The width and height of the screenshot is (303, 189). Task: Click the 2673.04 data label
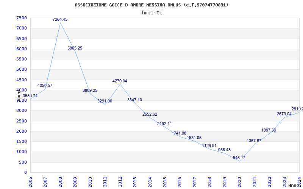(x=284, y=114)
